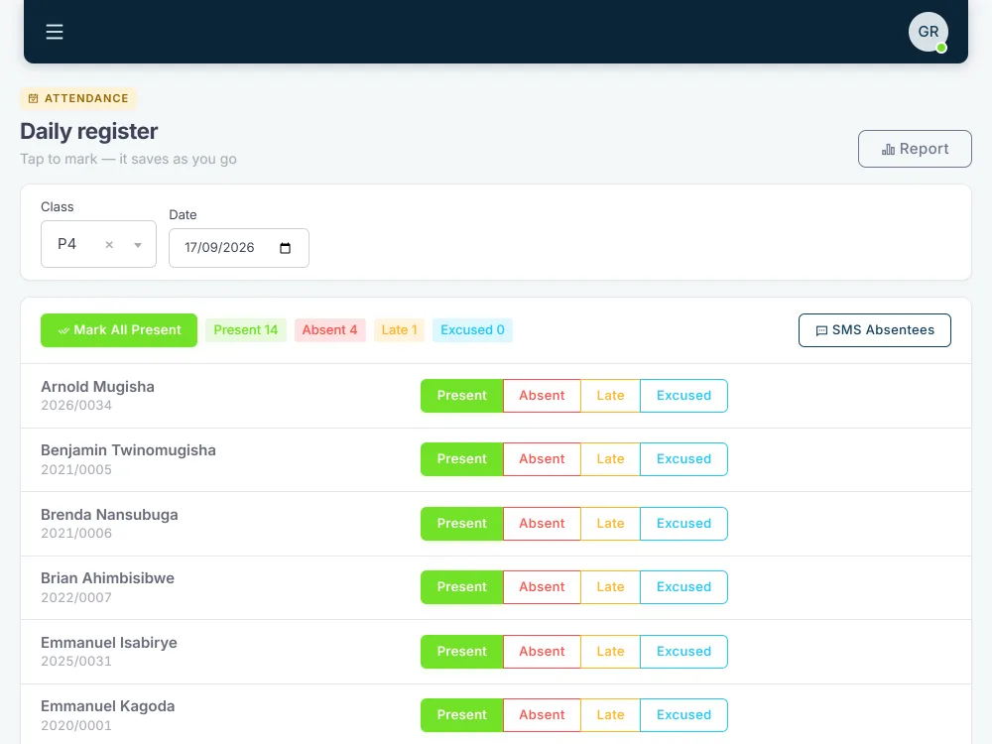Image resolution: width=992 pixels, height=744 pixels.
Task: Click the Late 1 summary badge
Action: click(399, 330)
